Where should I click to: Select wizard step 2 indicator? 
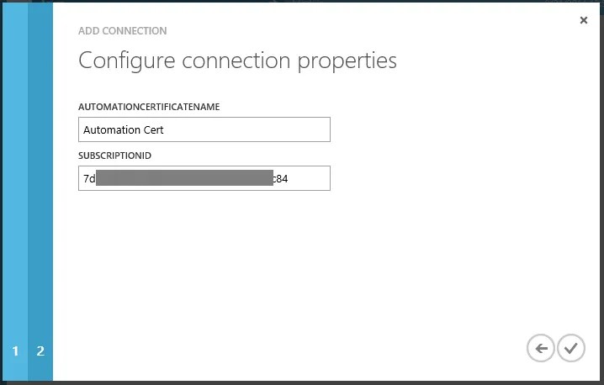(x=40, y=351)
